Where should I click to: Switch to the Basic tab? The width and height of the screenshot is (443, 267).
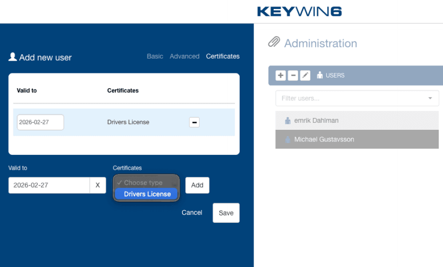(155, 56)
